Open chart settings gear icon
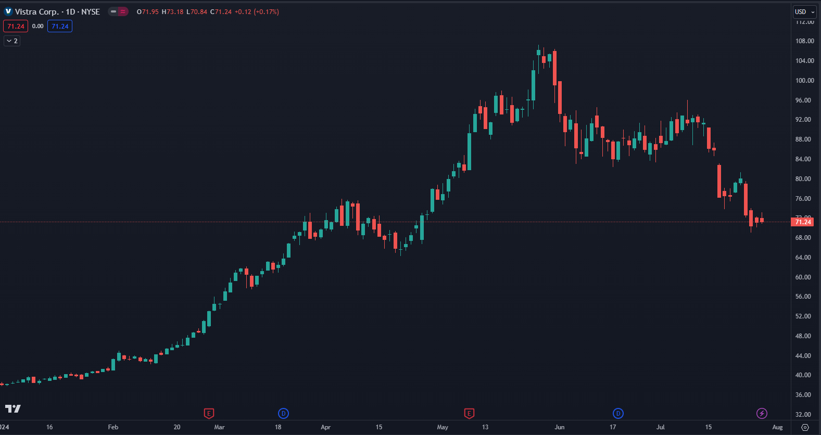 [805, 427]
